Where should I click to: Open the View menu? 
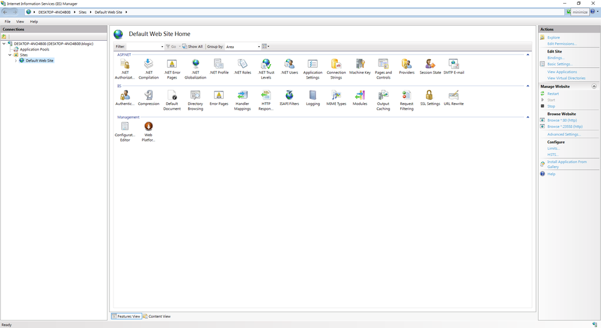pyautogui.click(x=20, y=22)
